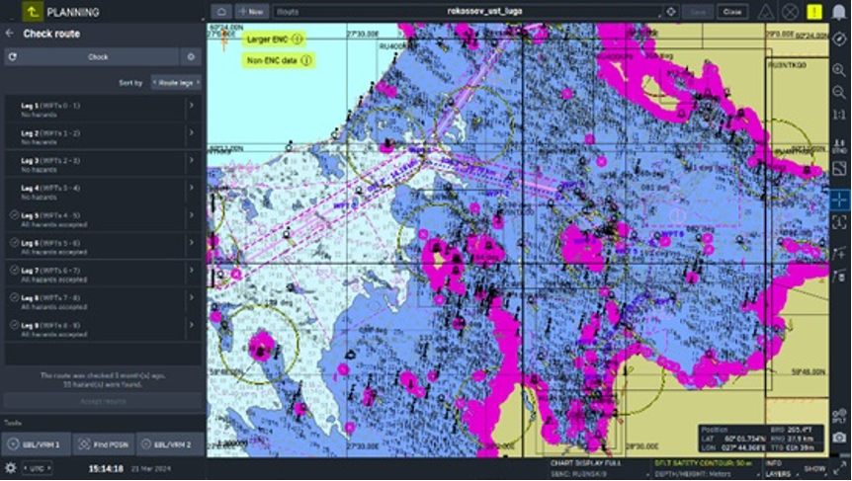
Task: Expand Leg 1 details chevron
Action: pyautogui.click(x=192, y=106)
